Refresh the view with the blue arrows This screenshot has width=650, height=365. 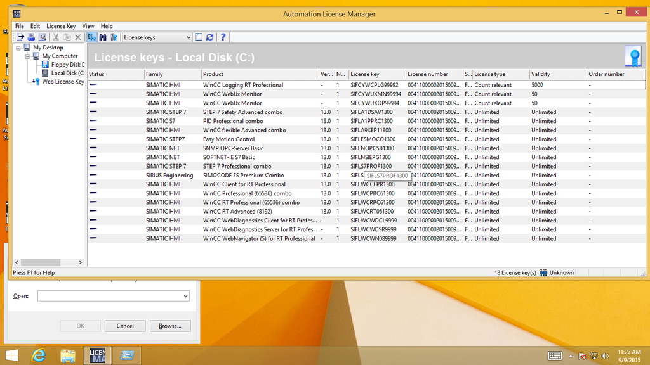point(209,37)
